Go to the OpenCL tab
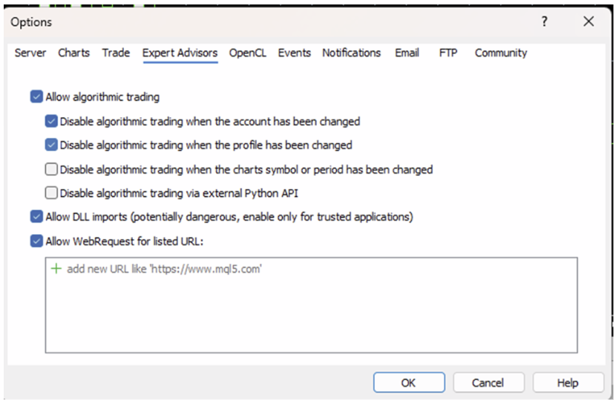This screenshot has height=400, width=616. click(248, 53)
